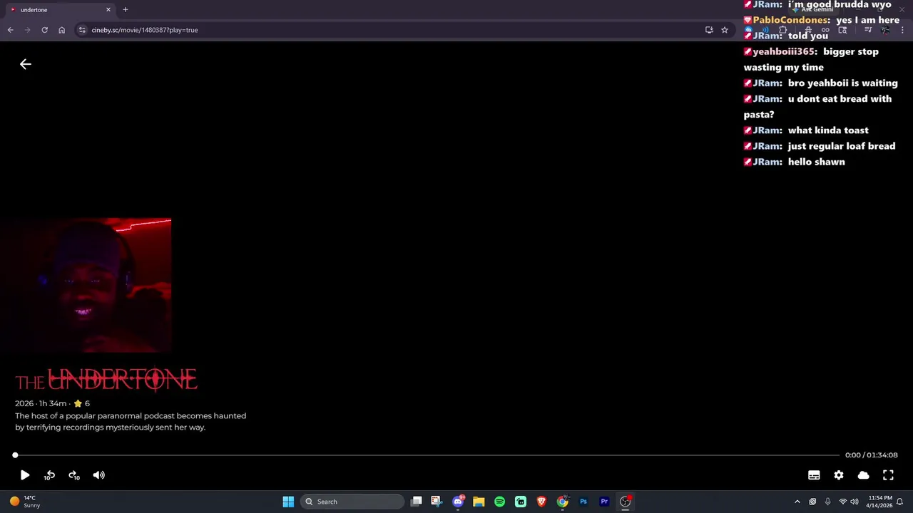Click The Undertone title logo
The width and height of the screenshot is (913, 513).
(106, 380)
